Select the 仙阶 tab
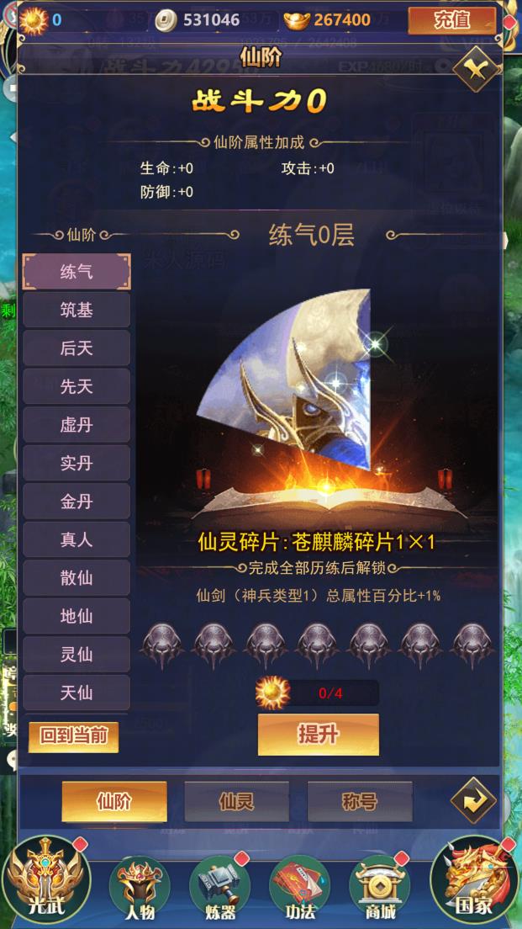Viewport: 522px width, 929px height. click(x=114, y=801)
